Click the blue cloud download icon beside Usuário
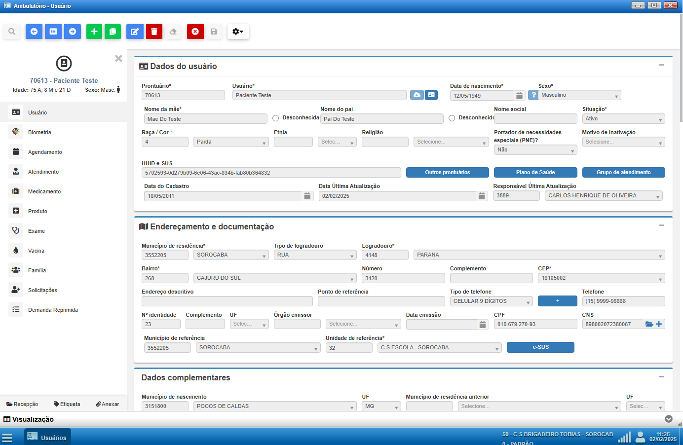This screenshot has height=445, width=683. coord(417,95)
